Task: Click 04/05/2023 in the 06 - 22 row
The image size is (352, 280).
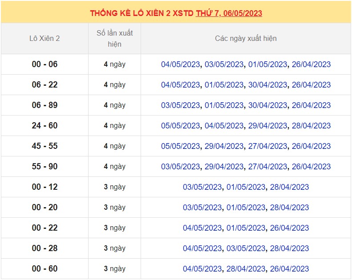Action: [180, 85]
